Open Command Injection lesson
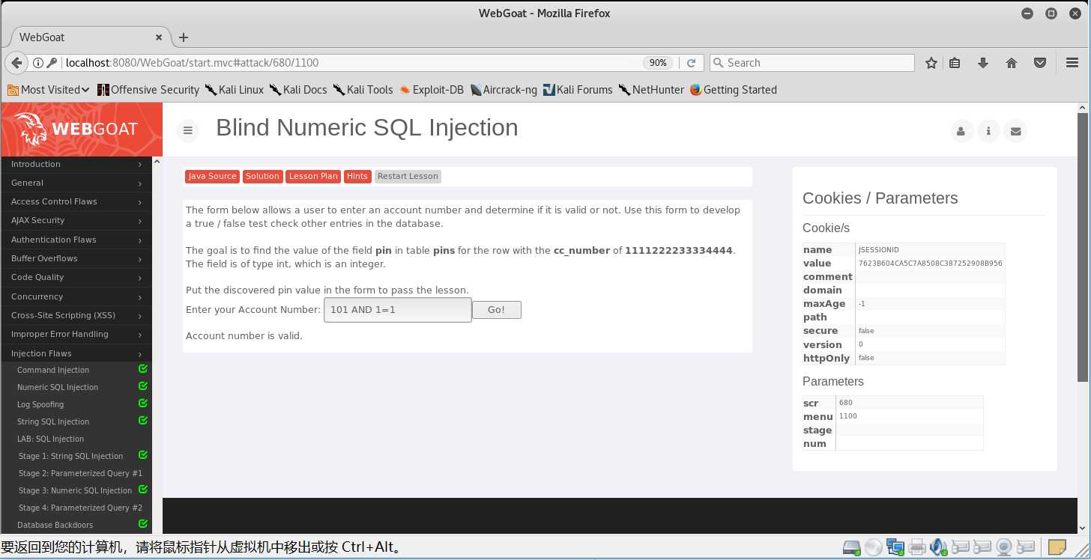Image resolution: width=1091 pixels, height=560 pixels. tap(53, 370)
